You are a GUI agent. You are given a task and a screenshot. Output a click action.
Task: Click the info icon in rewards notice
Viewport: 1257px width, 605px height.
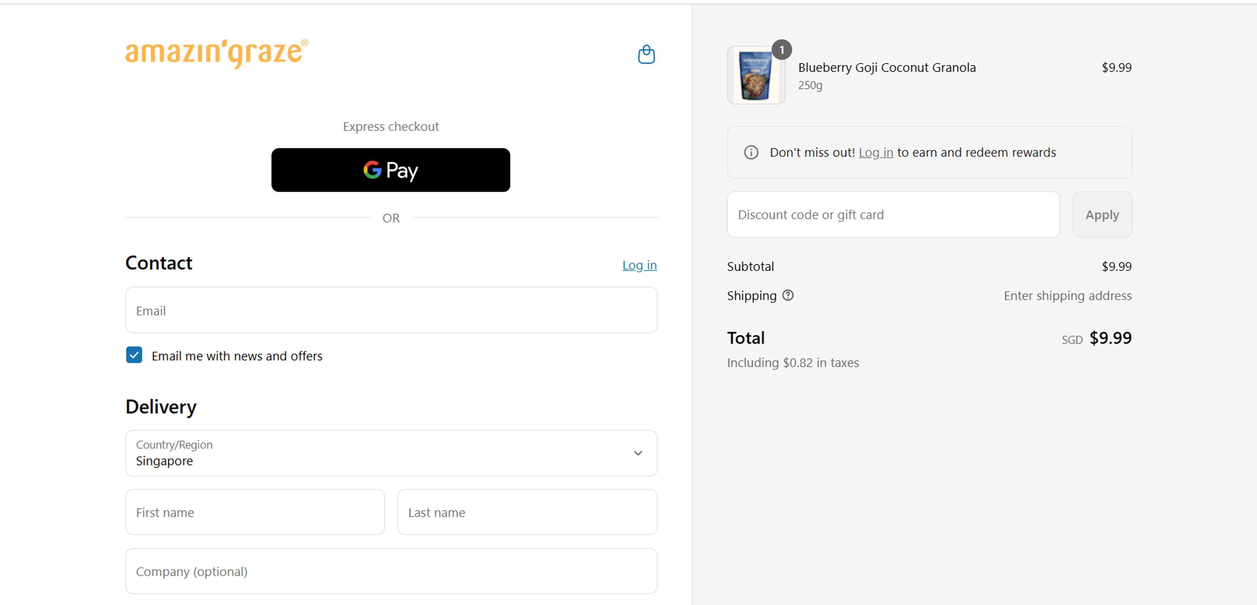click(x=751, y=152)
